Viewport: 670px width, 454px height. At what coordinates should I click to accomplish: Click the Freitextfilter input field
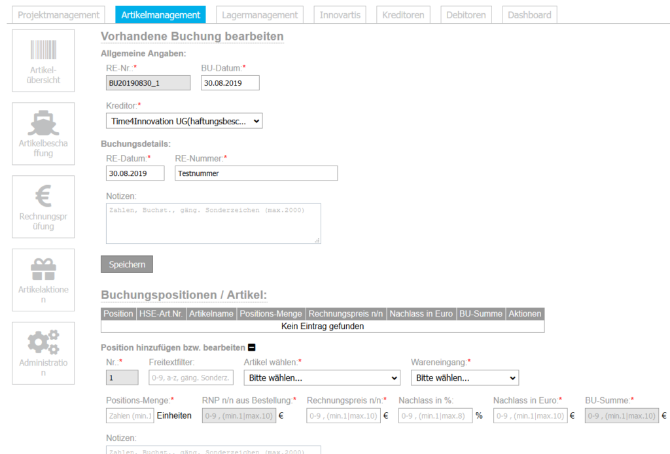tap(190, 378)
